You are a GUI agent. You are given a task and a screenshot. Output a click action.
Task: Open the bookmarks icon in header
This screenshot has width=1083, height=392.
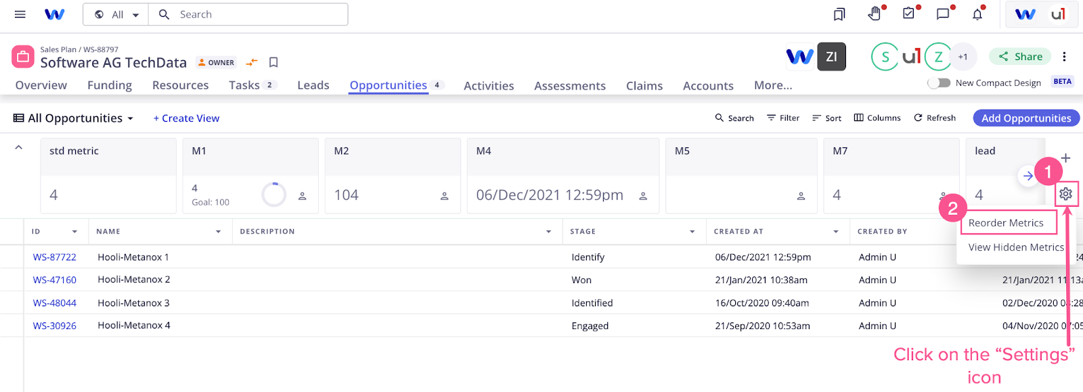pos(839,14)
